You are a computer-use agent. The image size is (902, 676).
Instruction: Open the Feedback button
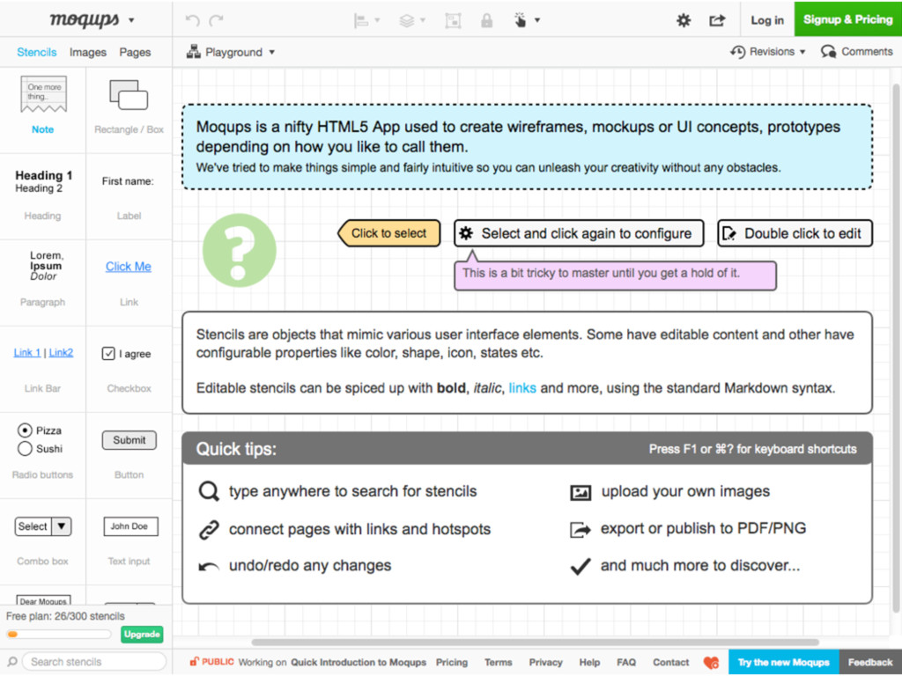coord(870,662)
